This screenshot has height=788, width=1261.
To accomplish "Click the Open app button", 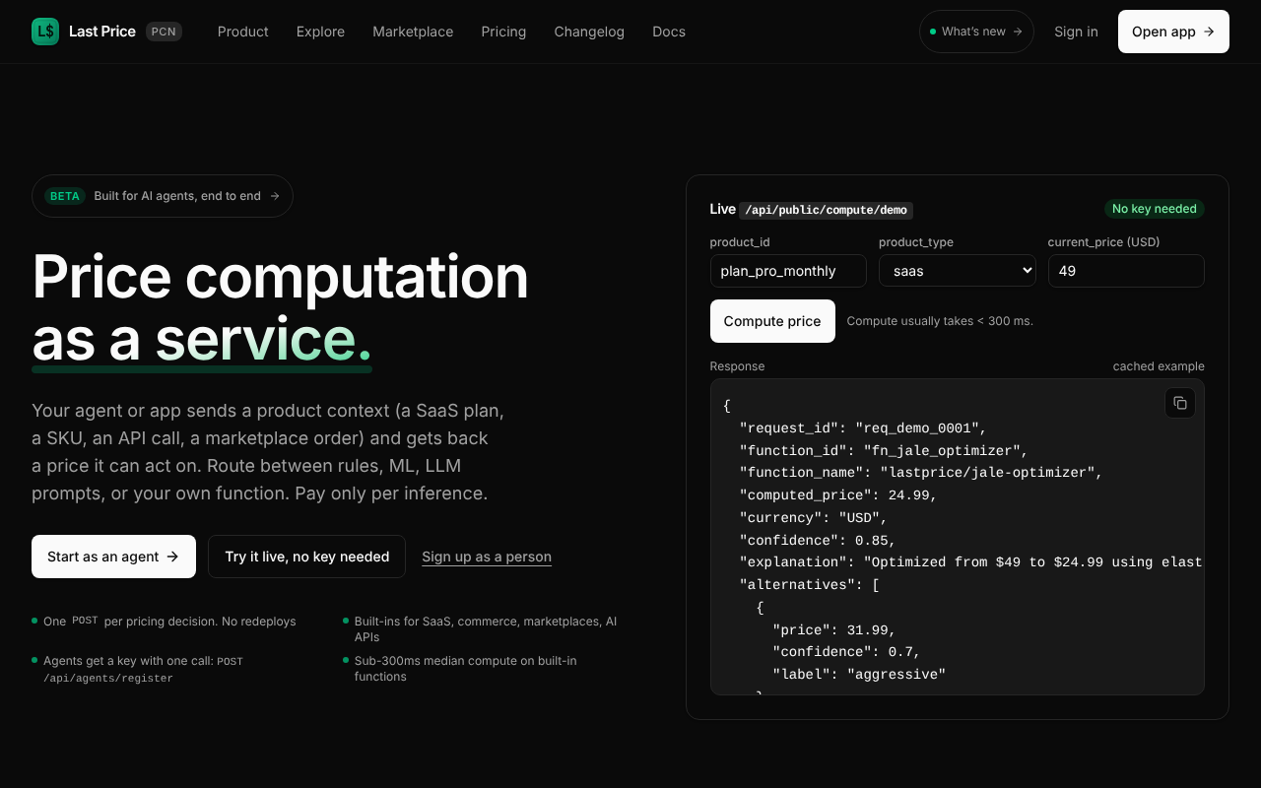I will [1173, 32].
